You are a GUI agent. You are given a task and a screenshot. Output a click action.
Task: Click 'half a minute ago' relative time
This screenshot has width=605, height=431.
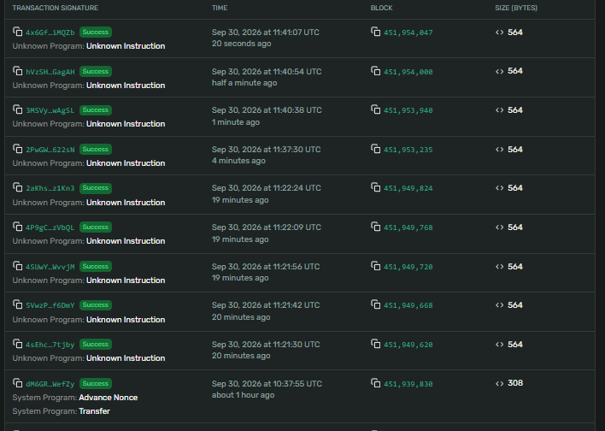coord(244,83)
